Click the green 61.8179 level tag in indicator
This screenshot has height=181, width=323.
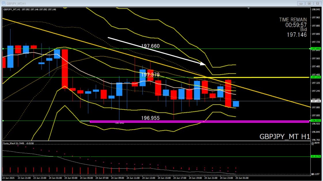(316, 157)
